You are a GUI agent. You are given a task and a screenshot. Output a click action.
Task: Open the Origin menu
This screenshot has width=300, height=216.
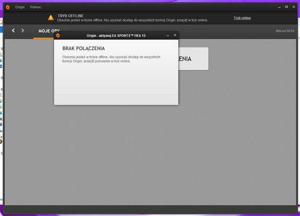click(x=20, y=7)
